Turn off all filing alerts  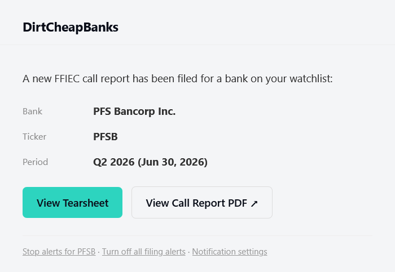(x=143, y=252)
